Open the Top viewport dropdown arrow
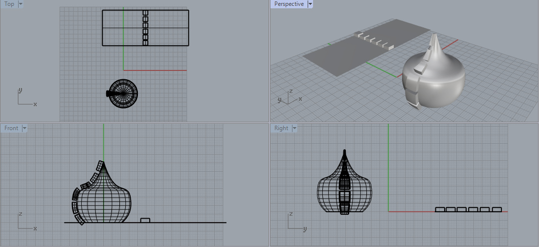539x247 pixels. pos(20,4)
